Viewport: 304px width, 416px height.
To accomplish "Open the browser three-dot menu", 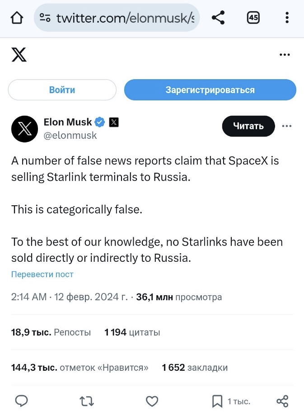I will (287, 18).
